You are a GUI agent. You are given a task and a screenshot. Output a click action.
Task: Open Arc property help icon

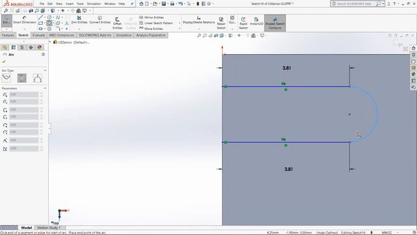[43, 54]
